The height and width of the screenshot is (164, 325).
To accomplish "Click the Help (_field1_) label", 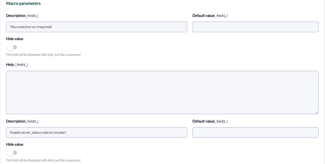I will pyautogui.click(x=17, y=65).
